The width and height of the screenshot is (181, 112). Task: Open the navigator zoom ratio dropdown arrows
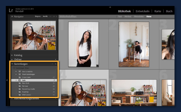click(x=56, y=16)
